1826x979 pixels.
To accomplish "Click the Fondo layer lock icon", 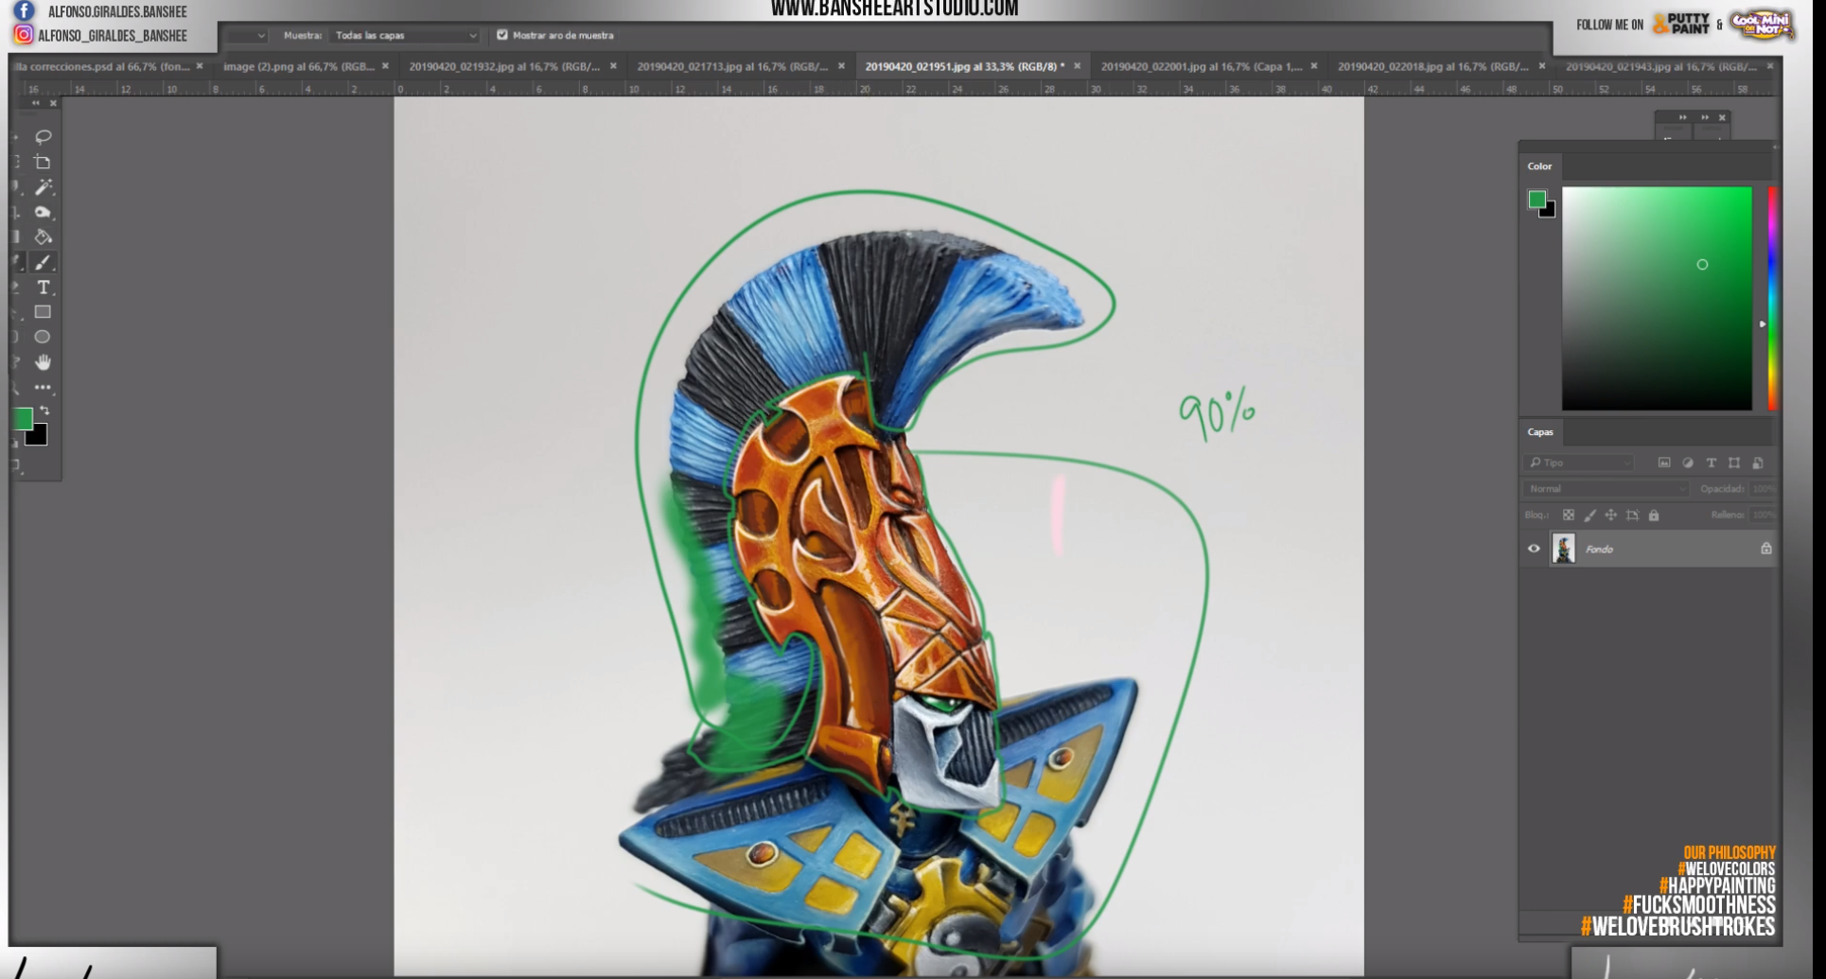I will tap(1765, 549).
